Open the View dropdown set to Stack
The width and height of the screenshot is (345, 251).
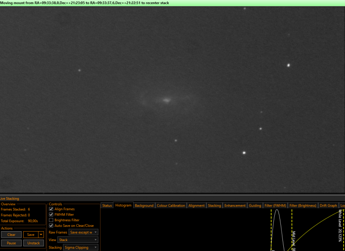(78, 240)
